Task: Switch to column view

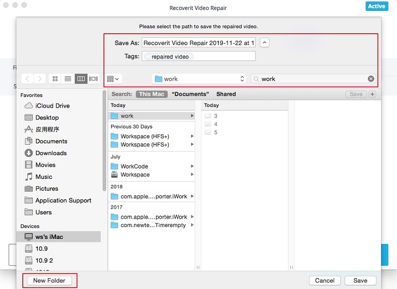Action: click(x=81, y=79)
